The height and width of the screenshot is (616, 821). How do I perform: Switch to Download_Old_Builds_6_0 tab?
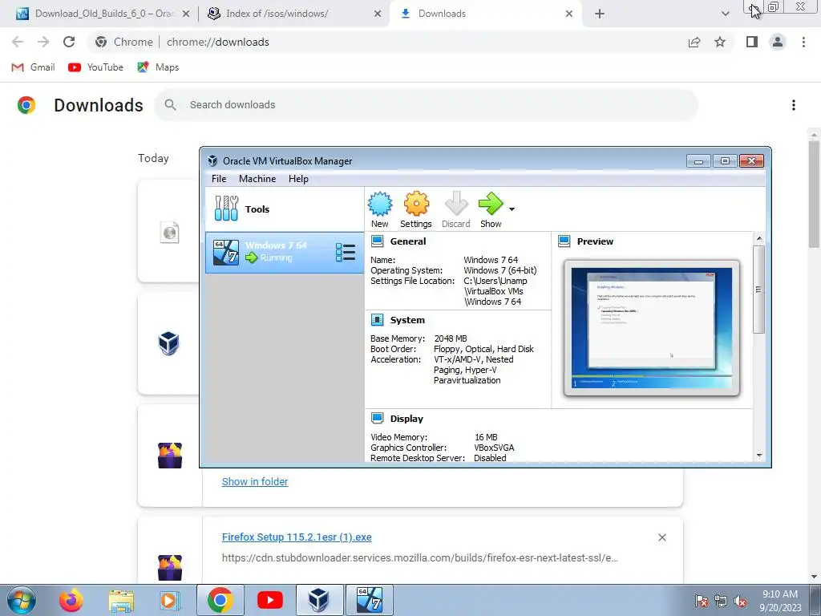[x=103, y=14]
